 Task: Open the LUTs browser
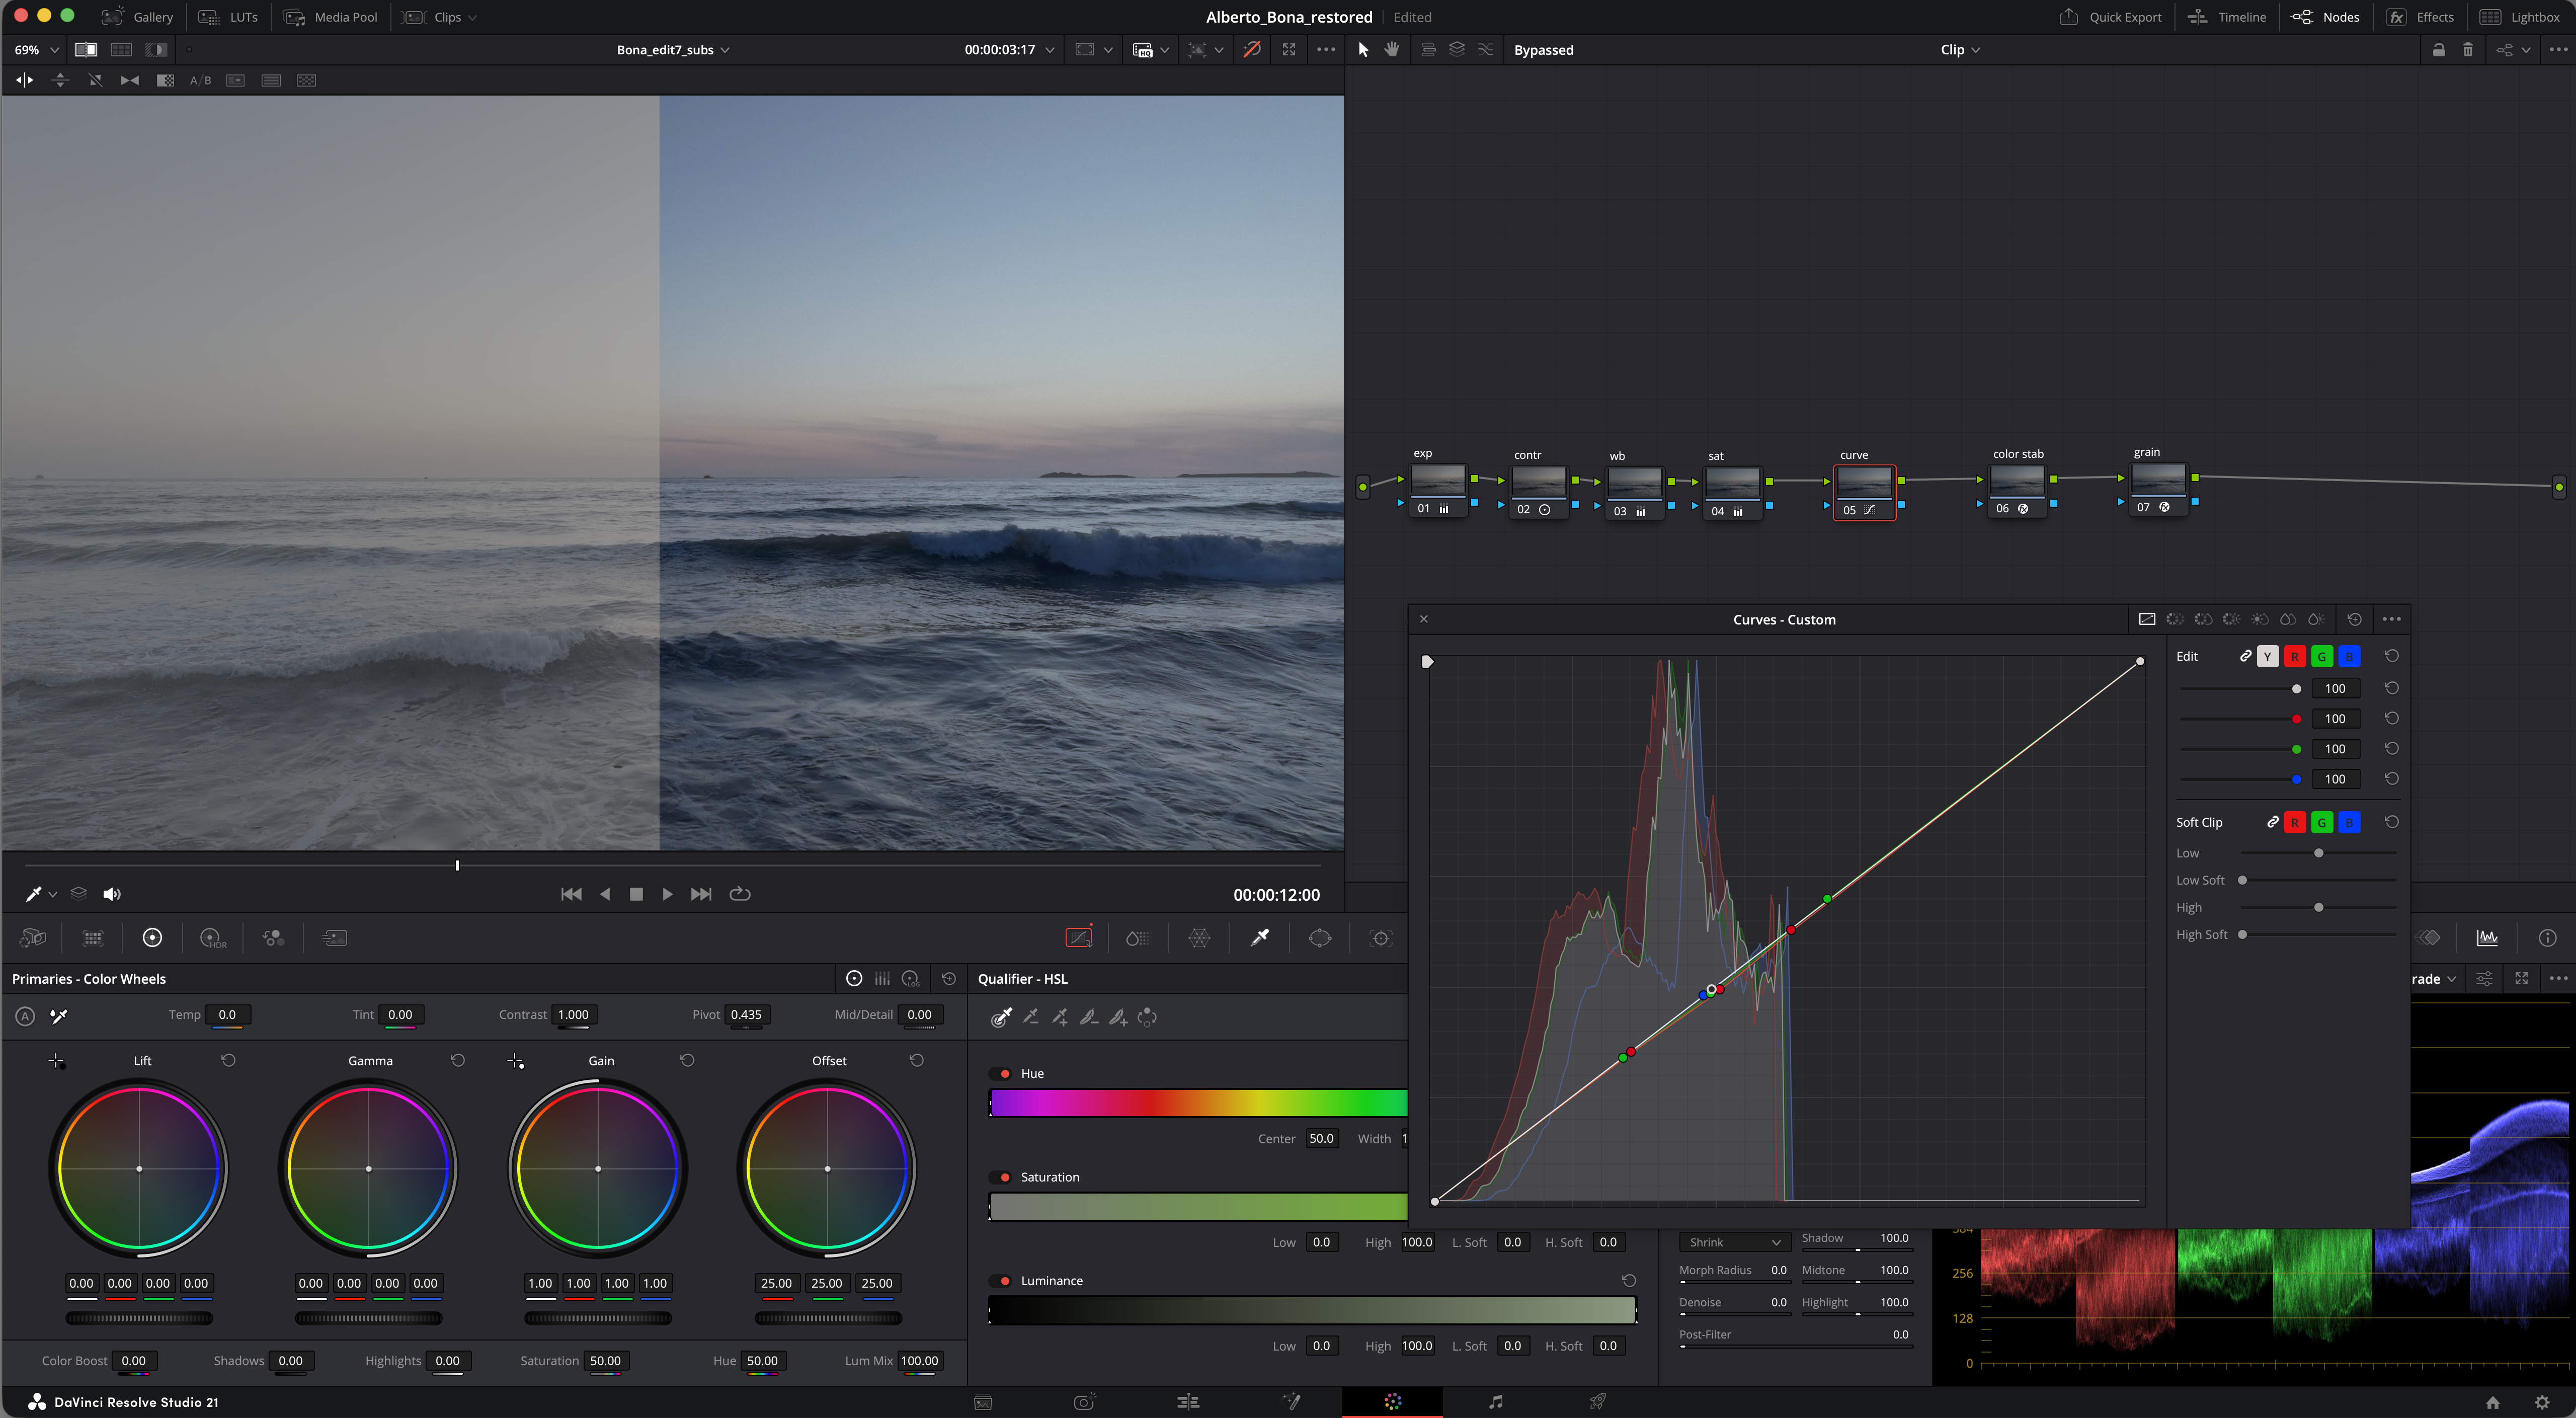coord(228,18)
